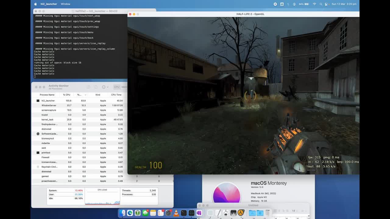The image size is (390, 219).
Task: Open the Applications folder in the Dock
Action: 252,213
